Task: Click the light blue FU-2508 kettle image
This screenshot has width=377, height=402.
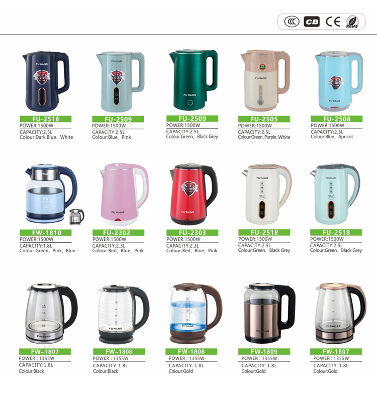Action: 338,81
